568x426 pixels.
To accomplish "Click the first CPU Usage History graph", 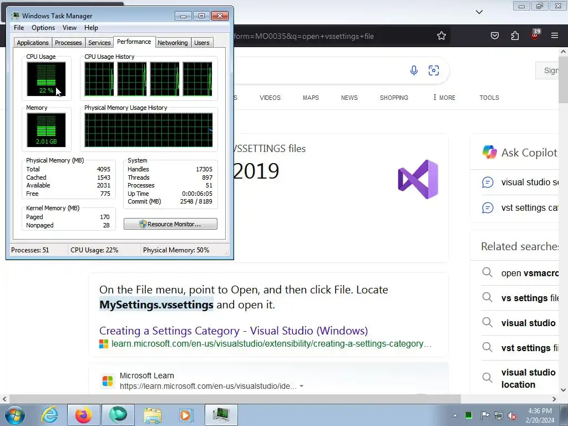I will coord(99,79).
